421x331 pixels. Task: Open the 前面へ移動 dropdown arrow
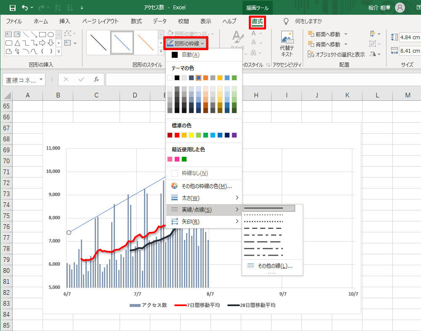pyautogui.click(x=346, y=34)
